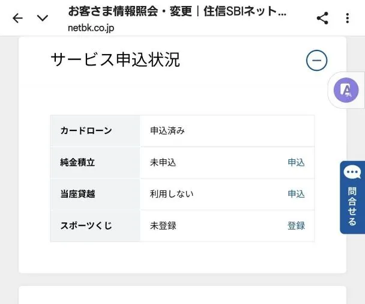This screenshot has height=304, width=365.
Task: Tap the 申込済み status text
Action: 167,131
